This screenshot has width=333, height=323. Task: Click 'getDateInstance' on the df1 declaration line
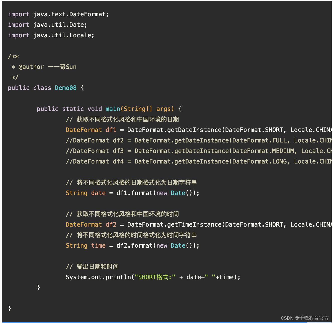tap(194, 130)
